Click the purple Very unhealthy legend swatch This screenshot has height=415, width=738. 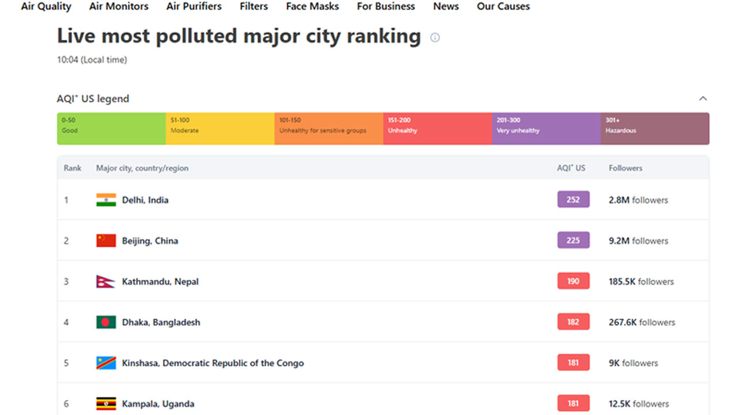click(546, 128)
